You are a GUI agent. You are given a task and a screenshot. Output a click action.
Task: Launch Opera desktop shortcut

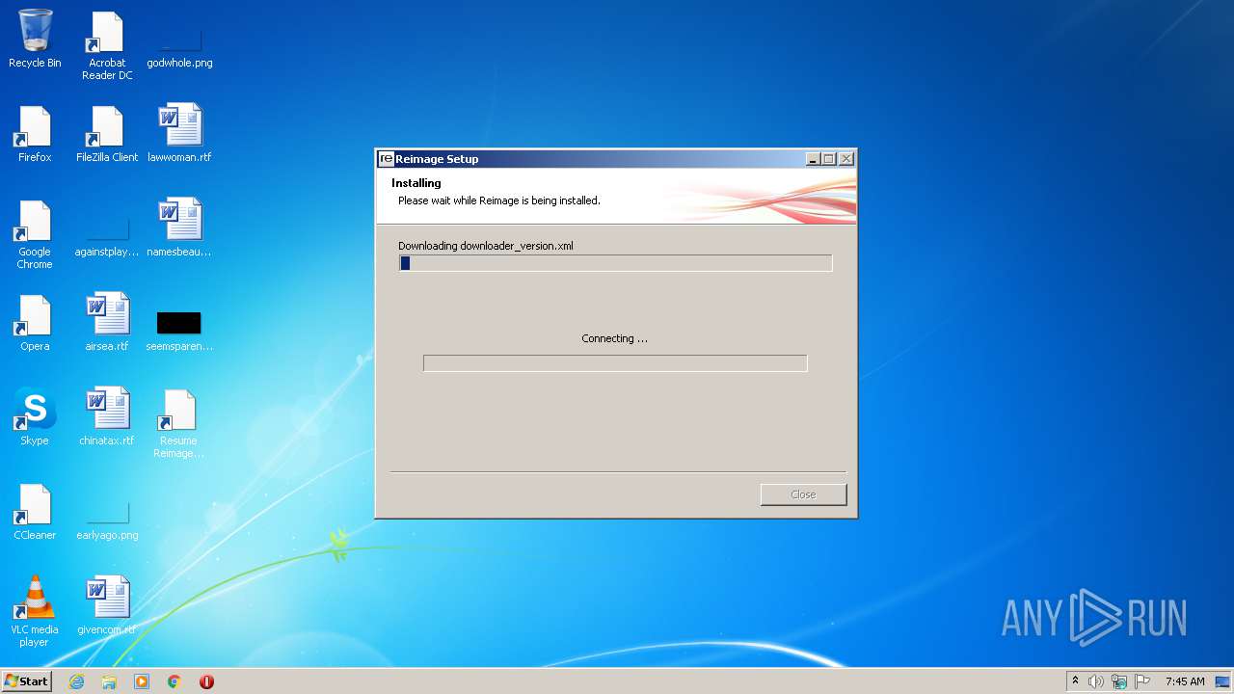click(x=35, y=324)
